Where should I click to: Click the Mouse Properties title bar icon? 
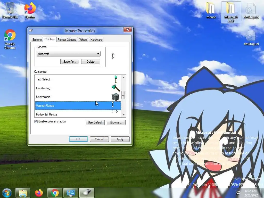coord(31,30)
